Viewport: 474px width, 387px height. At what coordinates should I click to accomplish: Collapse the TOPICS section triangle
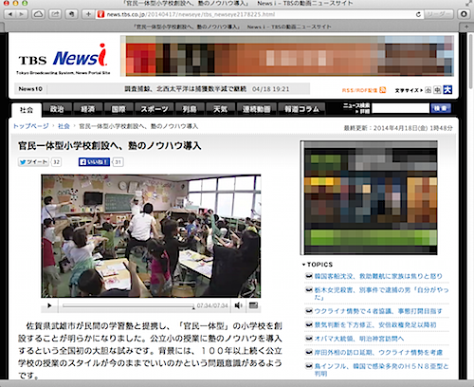click(x=304, y=265)
